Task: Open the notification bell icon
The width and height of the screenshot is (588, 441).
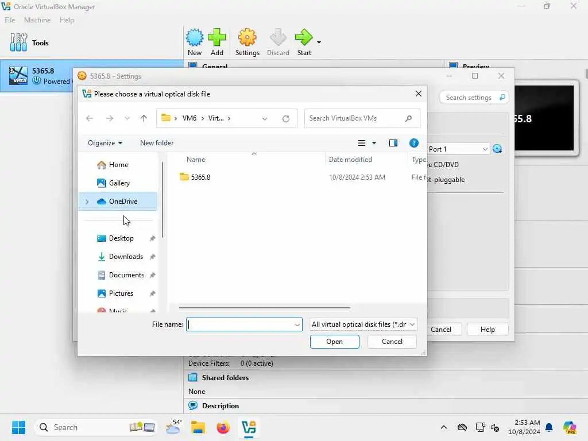Action: 548,427
